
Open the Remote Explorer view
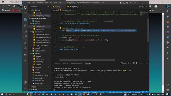pyautogui.click(x=25, y=31)
